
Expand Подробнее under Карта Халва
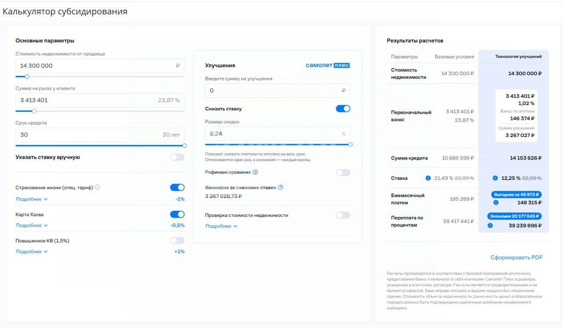click(32, 225)
